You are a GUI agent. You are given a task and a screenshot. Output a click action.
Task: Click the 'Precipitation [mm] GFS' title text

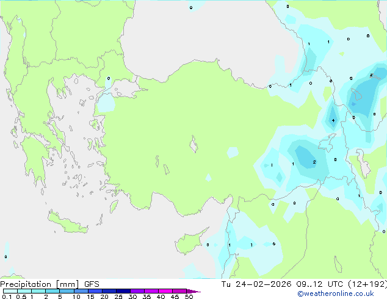tap(49, 284)
